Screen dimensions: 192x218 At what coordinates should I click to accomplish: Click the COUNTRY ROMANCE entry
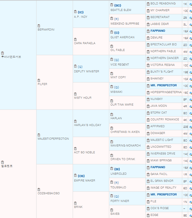[165, 120]
